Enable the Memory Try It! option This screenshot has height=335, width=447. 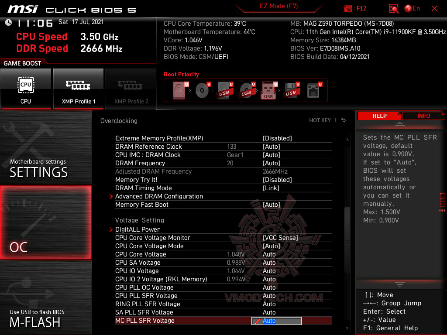pyautogui.click(x=278, y=179)
